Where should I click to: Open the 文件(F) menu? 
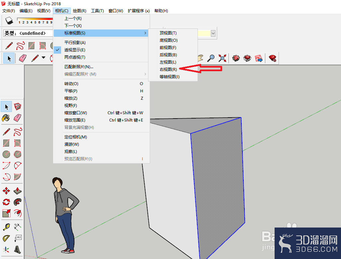click(9, 11)
